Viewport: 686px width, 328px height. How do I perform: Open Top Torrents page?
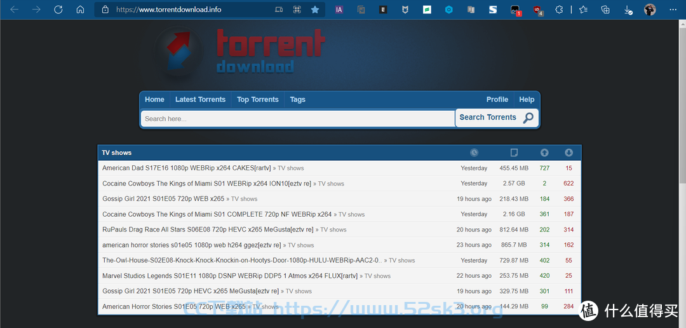[x=258, y=99]
